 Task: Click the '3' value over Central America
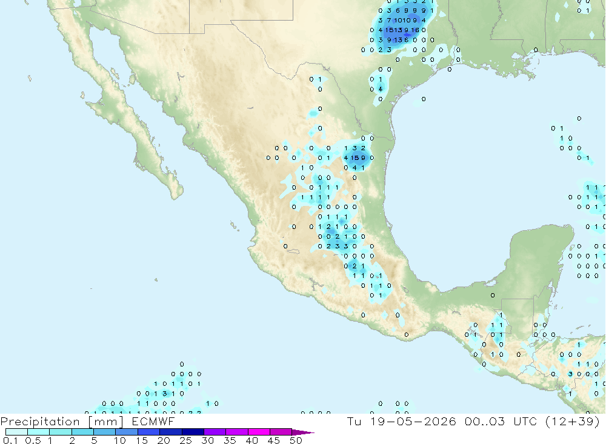[x=570, y=374]
